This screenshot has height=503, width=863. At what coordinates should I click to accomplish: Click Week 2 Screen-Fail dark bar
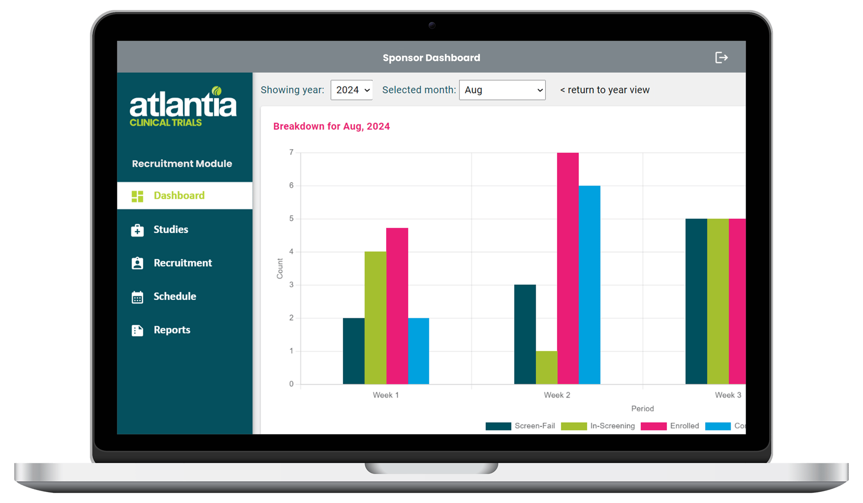tap(525, 334)
